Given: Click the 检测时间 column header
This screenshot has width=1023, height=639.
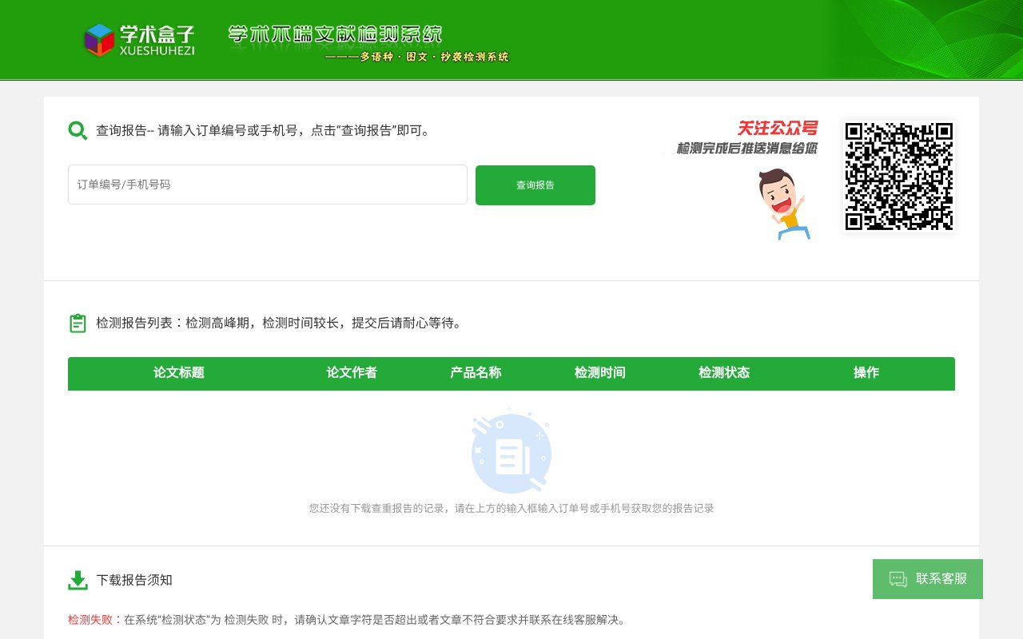Looking at the screenshot, I should point(599,373).
